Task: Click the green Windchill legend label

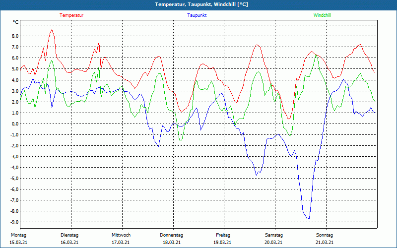Action: [x=322, y=15]
